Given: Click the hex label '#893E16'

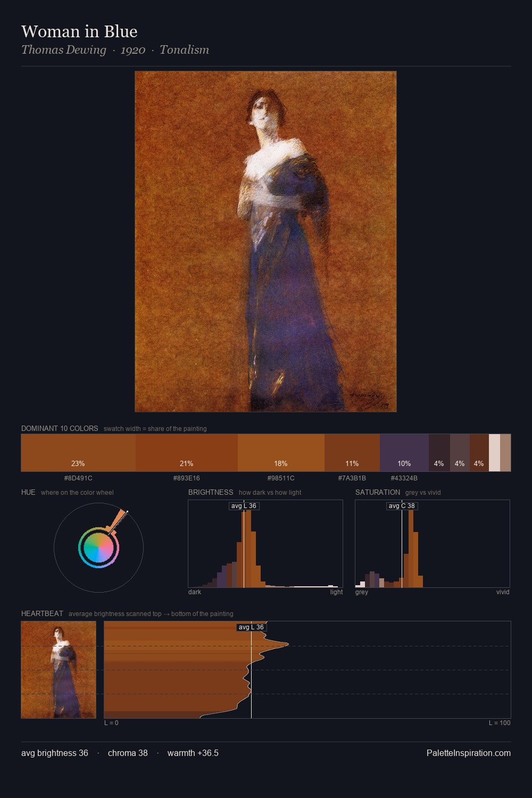Looking at the screenshot, I should [x=187, y=478].
